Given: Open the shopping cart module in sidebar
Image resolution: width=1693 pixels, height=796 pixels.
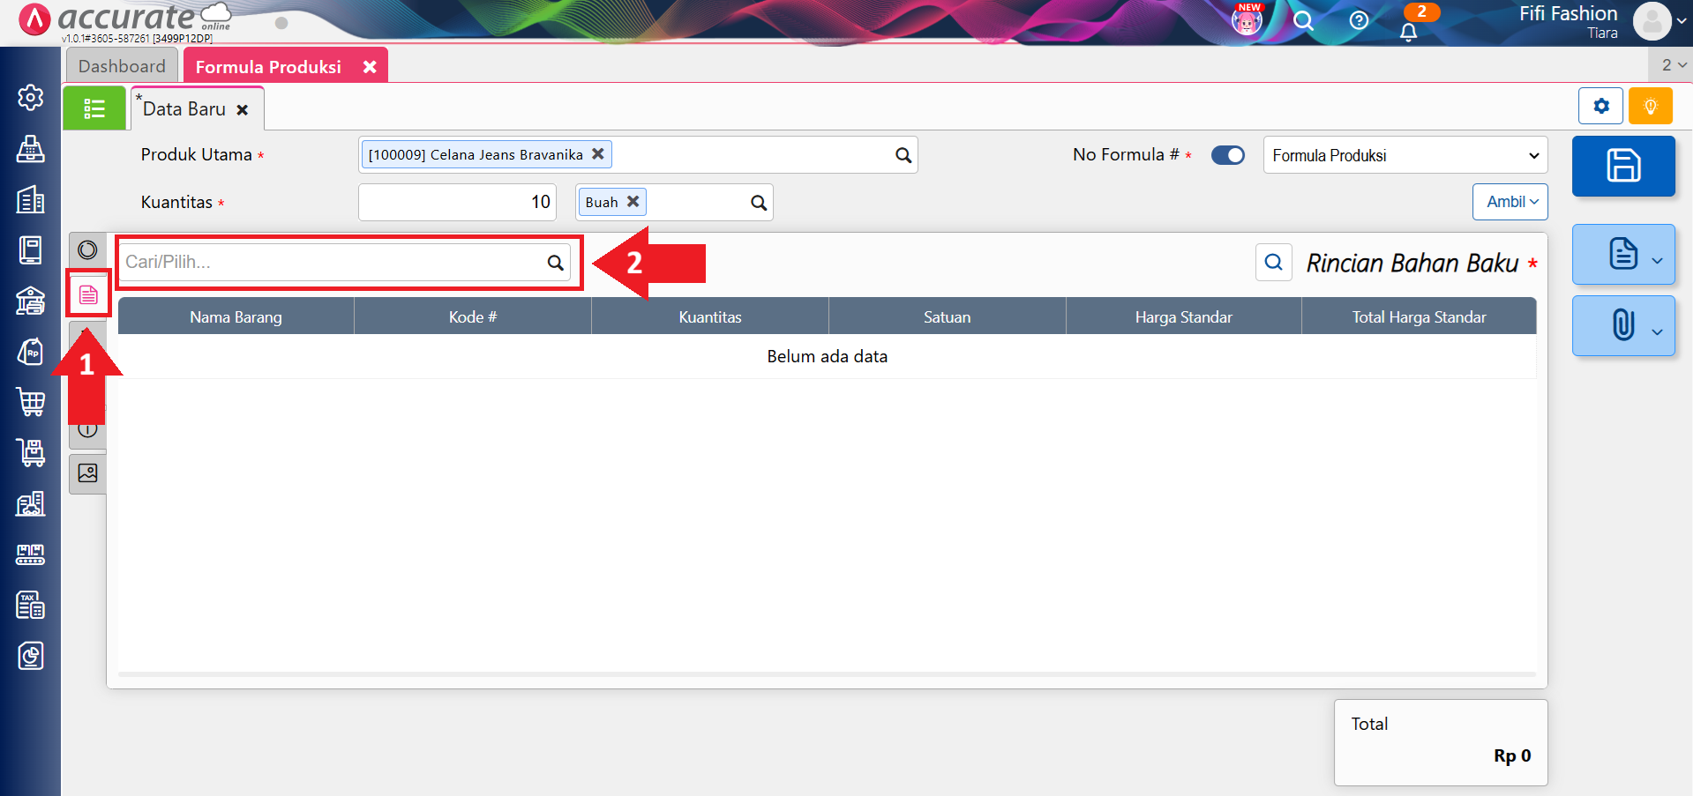Looking at the screenshot, I should click(x=31, y=402).
